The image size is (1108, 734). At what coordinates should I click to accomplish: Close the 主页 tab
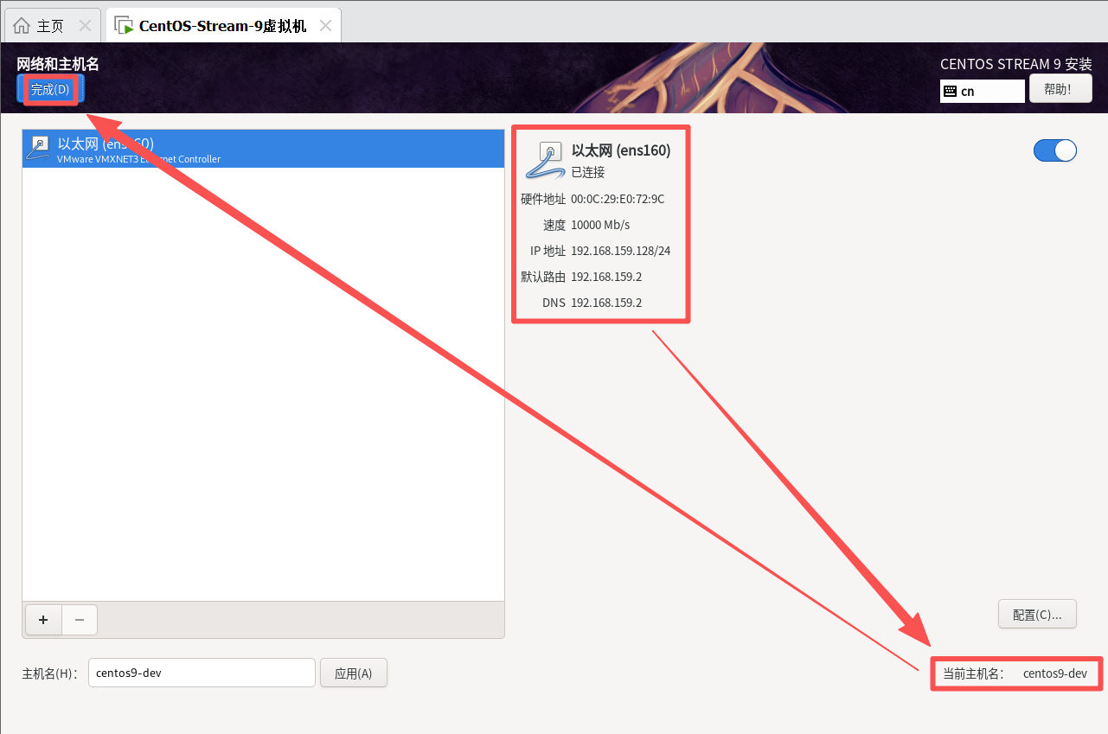point(85,25)
